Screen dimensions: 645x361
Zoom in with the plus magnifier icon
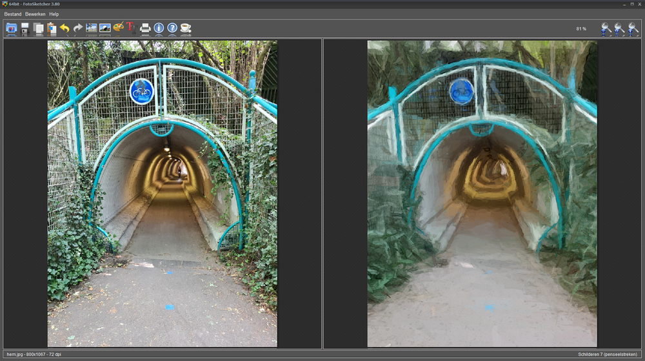(633, 28)
